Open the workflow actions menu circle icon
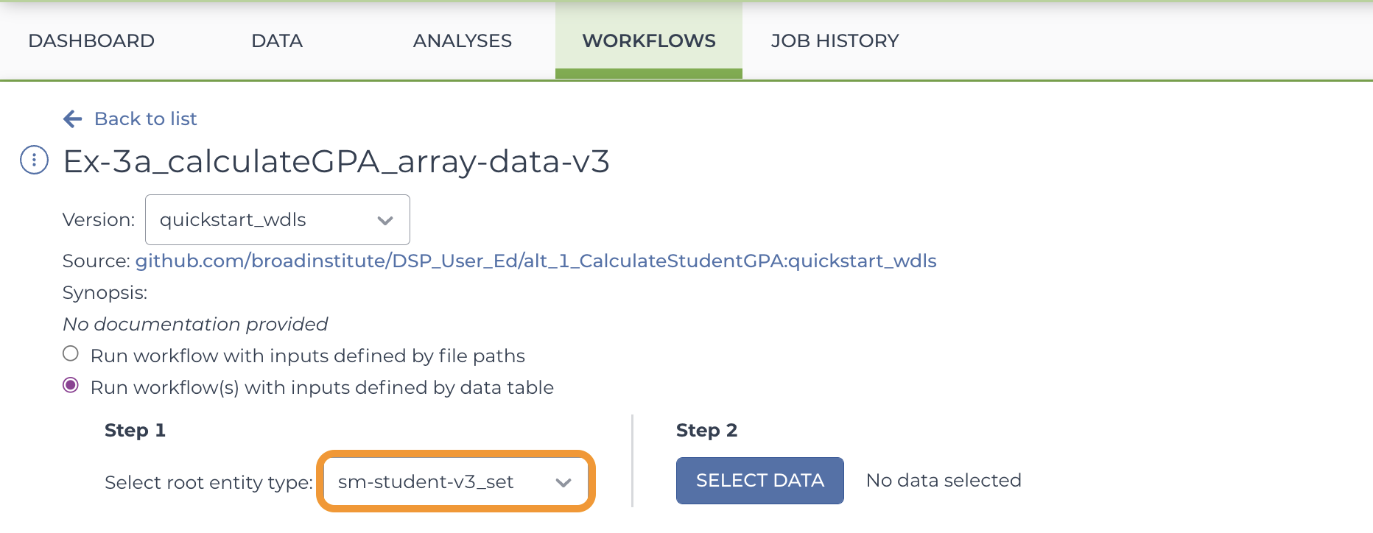The width and height of the screenshot is (1373, 533). 34,160
